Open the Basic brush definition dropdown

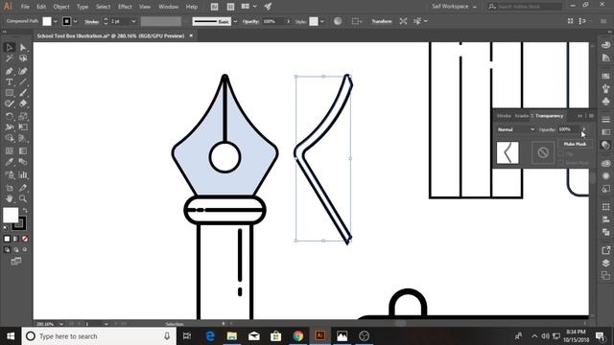235,21
